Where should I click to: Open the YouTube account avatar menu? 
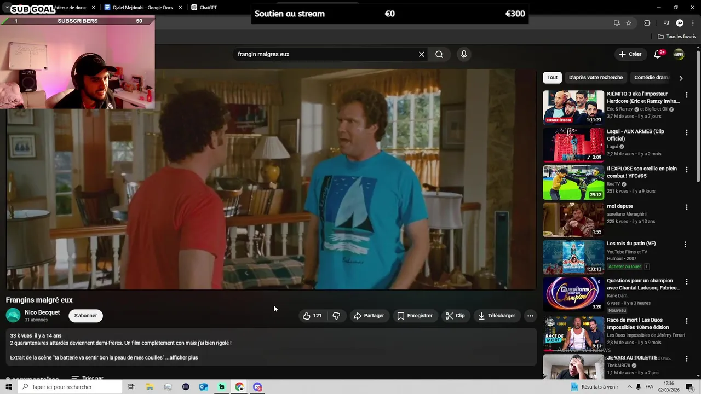coord(679,54)
